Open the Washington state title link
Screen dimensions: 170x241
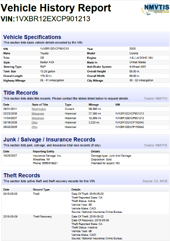click(x=39, y=109)
